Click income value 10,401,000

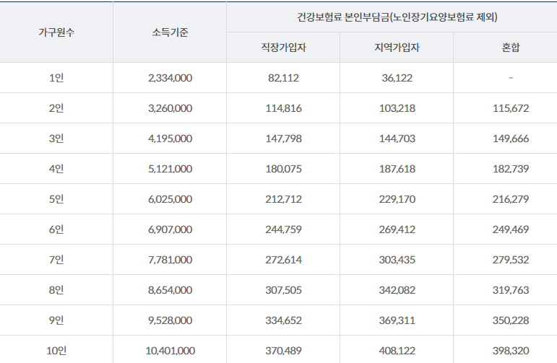click(x=170, y=351)
